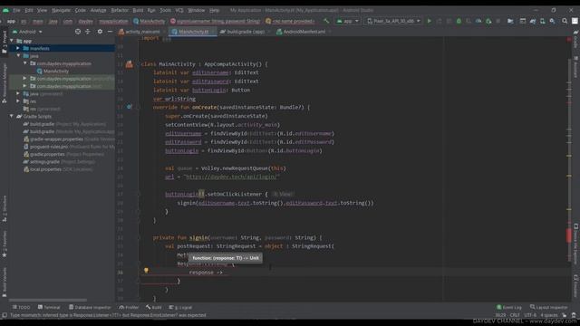Open the Pixel 3a API 30 device dropdown
The width and height of the screenshot is (580, 326).
click(x=393, y=21)
